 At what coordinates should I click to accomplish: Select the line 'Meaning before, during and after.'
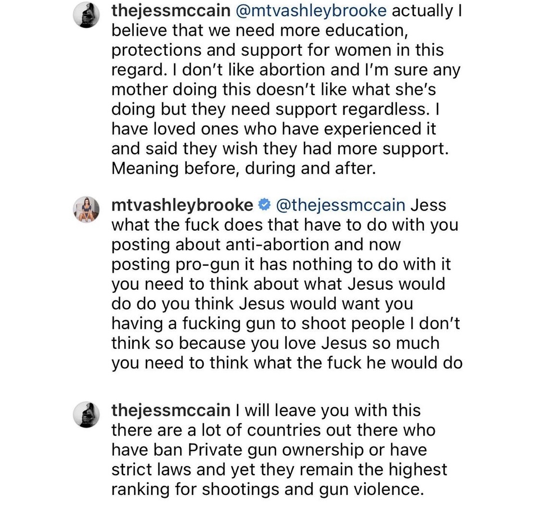tap(244, 168)
